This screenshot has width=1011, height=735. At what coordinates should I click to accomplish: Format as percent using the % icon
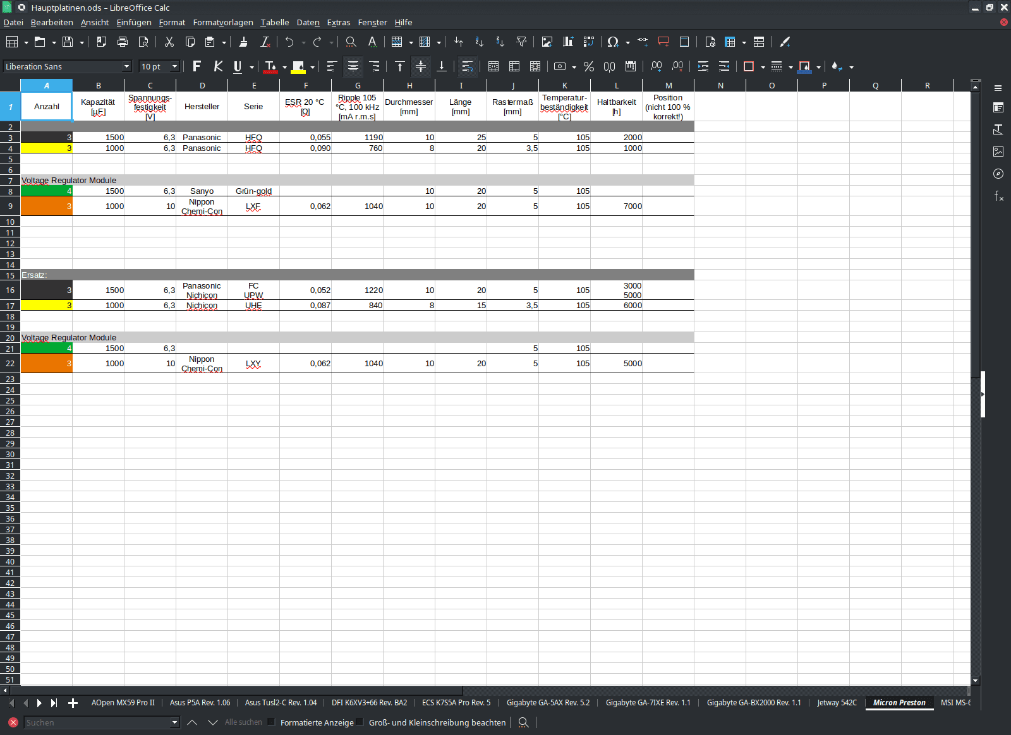click(589, 66)
